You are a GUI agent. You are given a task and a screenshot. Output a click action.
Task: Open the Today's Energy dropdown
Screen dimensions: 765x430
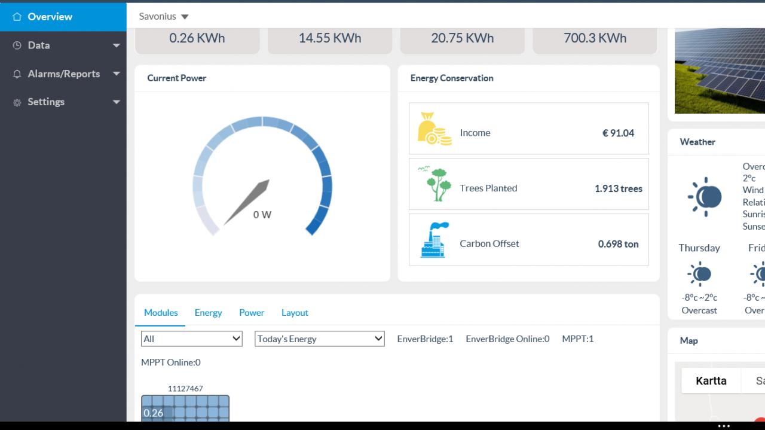coord(320,339)
